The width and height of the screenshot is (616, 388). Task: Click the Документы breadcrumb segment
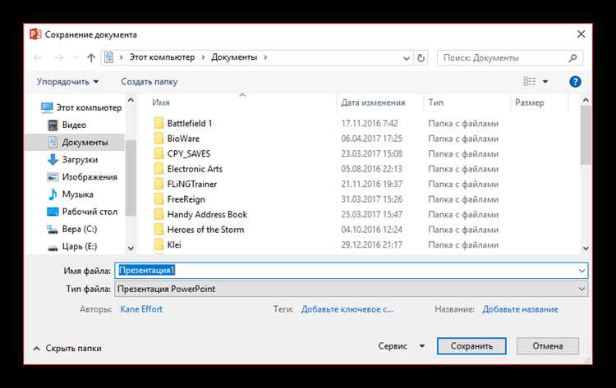[x=234, y=57]
